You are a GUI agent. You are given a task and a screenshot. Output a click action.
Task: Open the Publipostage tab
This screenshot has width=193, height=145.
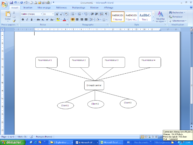coord(79,8)
